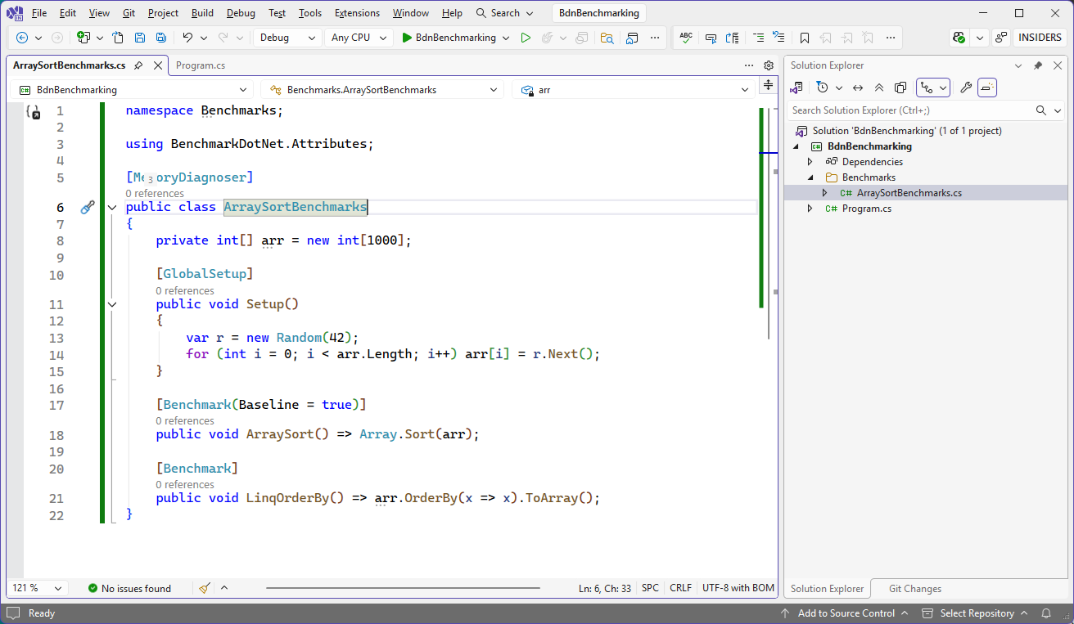Click the Search Solution Explorer box
Viewport: 1074px width, 624px height.
click(900, 110)
